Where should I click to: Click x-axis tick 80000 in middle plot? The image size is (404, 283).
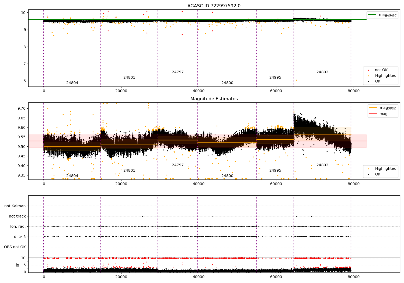[x=354, y=184]
